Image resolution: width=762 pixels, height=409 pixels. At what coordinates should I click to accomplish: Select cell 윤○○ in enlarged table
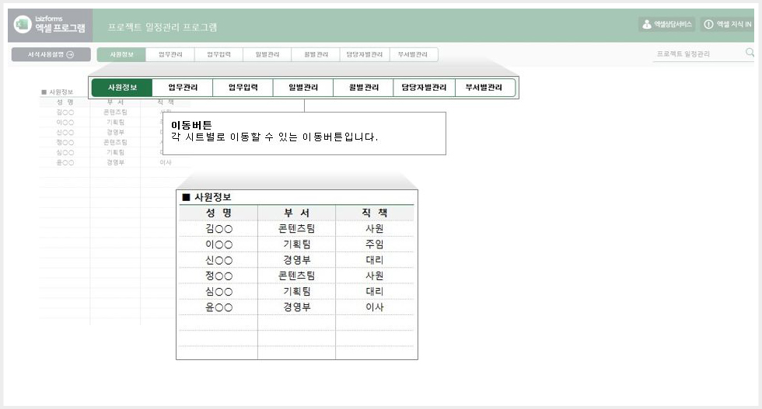click(x=218, y=307)
